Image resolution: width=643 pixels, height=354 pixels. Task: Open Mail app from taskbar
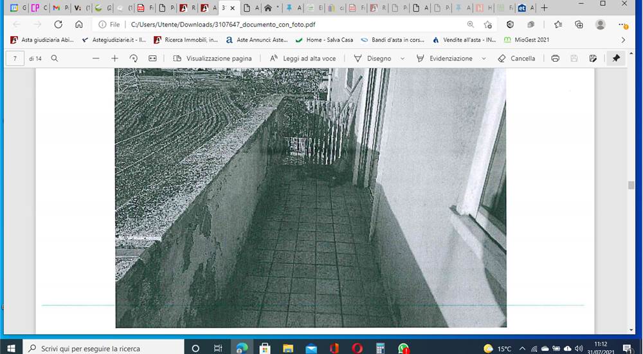click(311, 348)
